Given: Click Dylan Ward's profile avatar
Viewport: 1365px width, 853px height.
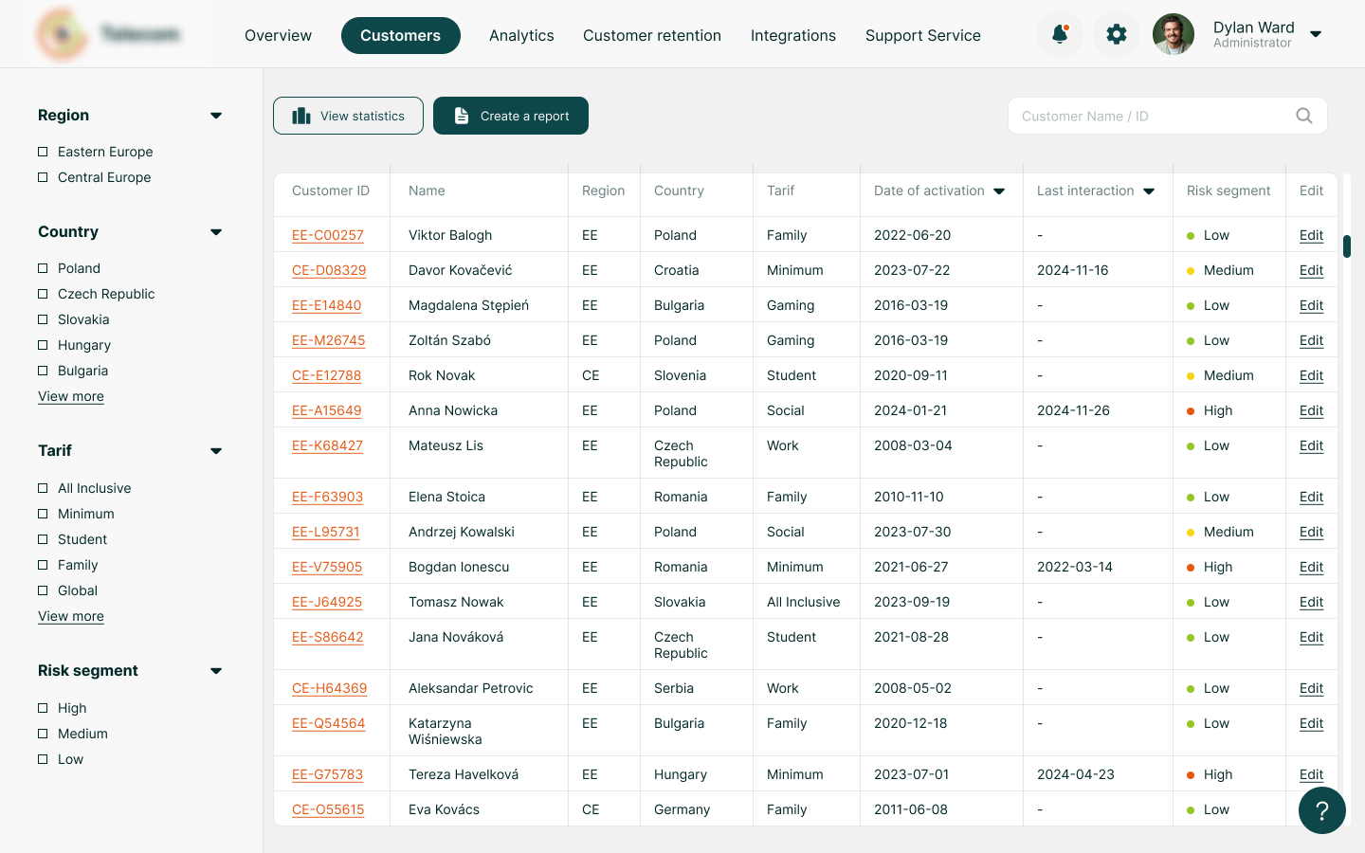Looking at the screenshot, I should coord(1174,35).
